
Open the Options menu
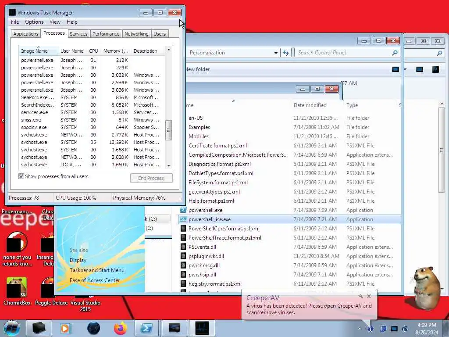tap(34, 22)
